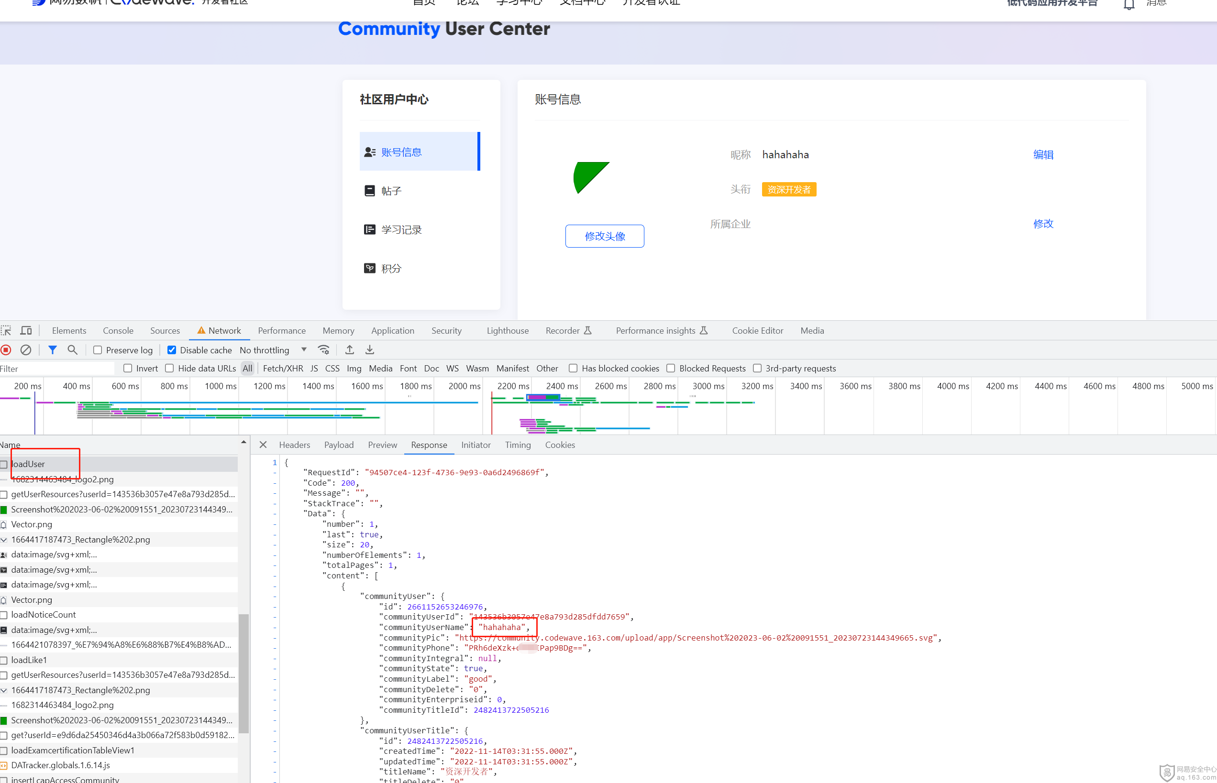
Task: Select the loadUser request row
Action: tap(119, 464)
